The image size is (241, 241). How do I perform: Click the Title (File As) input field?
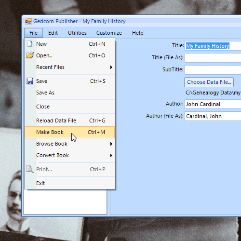click(x=213, y=58)
